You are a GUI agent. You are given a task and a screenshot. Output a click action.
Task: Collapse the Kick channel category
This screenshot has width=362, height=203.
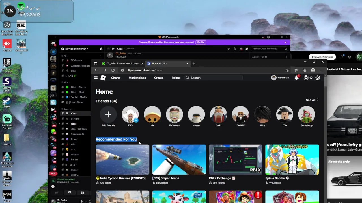tap(66, 83)
